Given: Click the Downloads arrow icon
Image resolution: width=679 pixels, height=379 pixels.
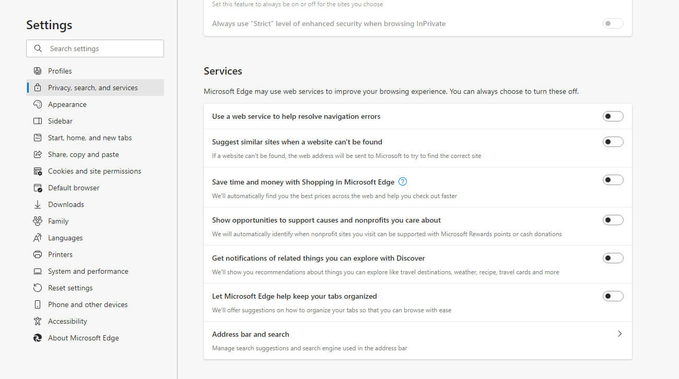Looking at the screenshot, I should coord(37,204).
